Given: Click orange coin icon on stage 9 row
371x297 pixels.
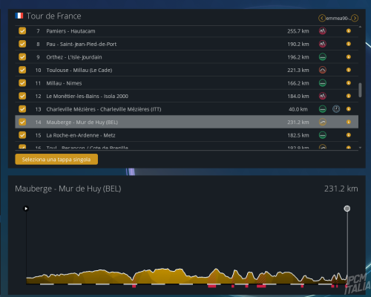Looking at the screenshot, I should [349, 57].
